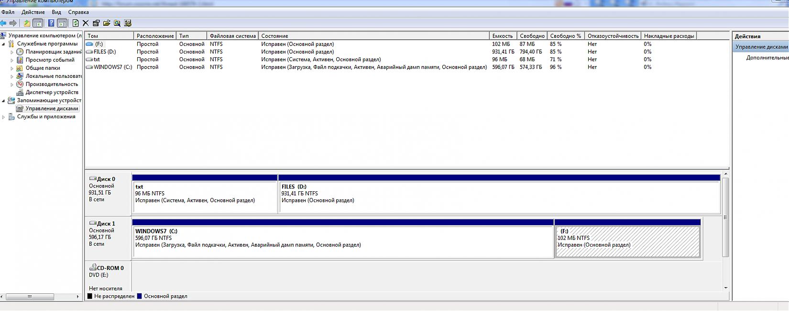Screen dimensions: 789x311
Task: Click the Просмотр событий icon
Action: click(20, 60)
